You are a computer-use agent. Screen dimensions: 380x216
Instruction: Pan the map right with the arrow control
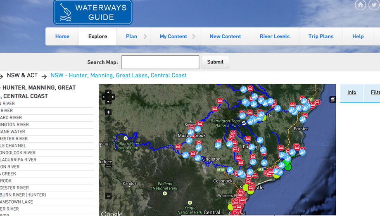(x=113, y=97)
